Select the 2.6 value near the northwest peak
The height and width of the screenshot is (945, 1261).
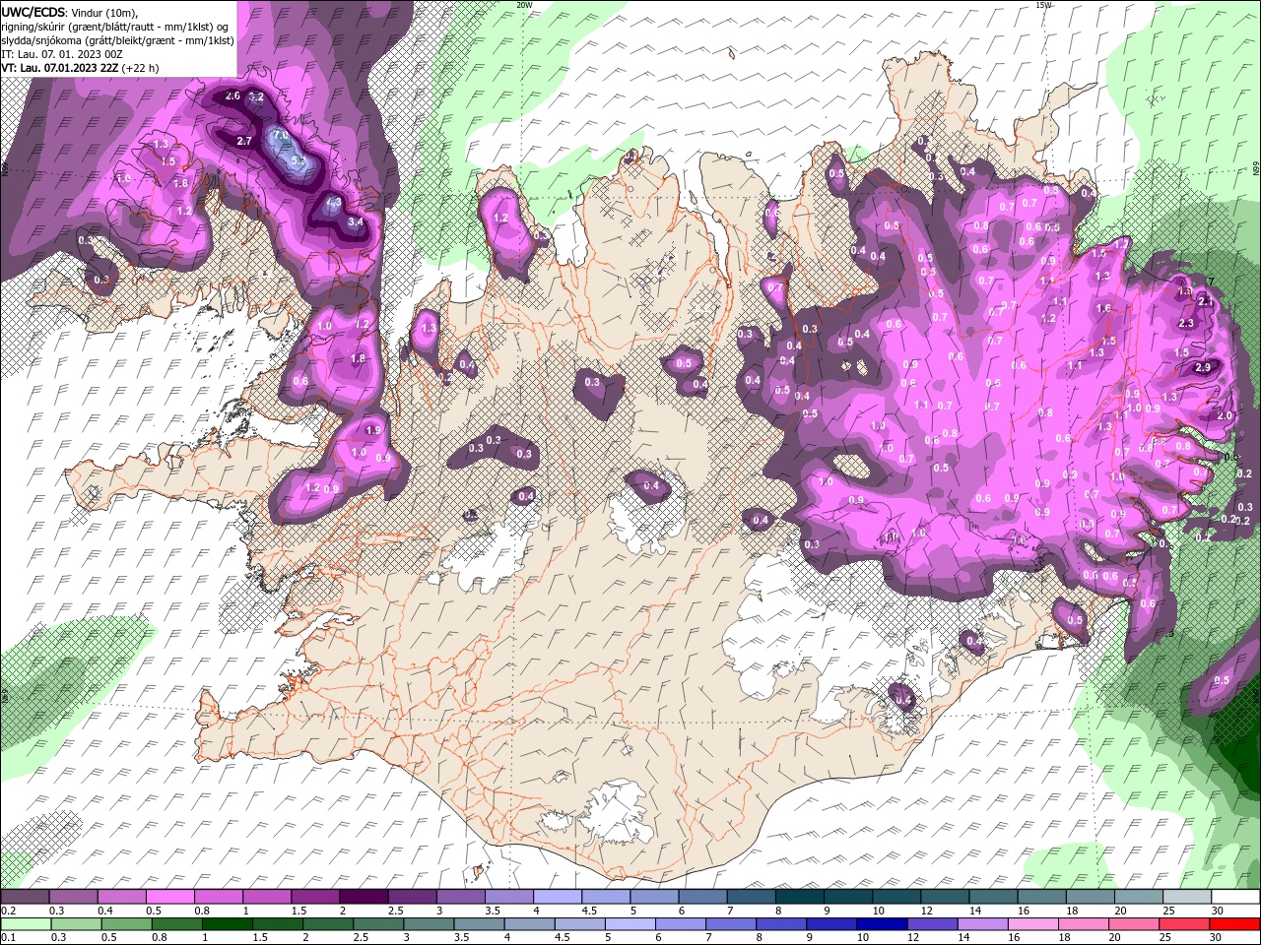coord(232,96)
